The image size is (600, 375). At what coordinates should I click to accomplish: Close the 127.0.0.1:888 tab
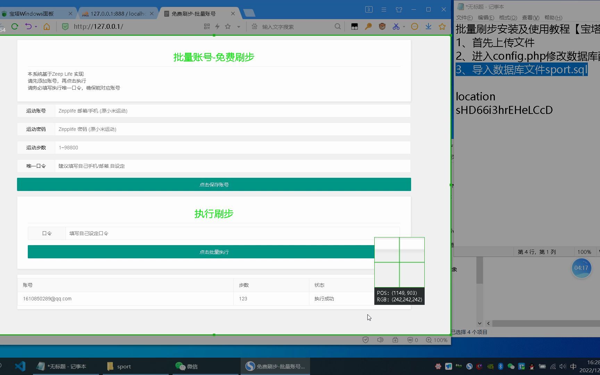(152, 14)
